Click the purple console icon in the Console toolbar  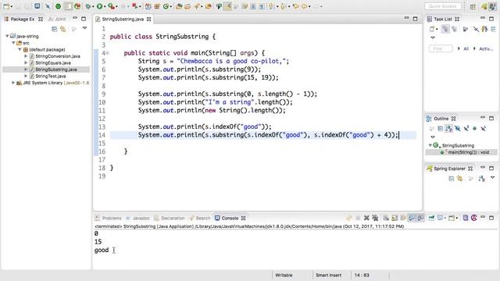(x=466, y=218)
